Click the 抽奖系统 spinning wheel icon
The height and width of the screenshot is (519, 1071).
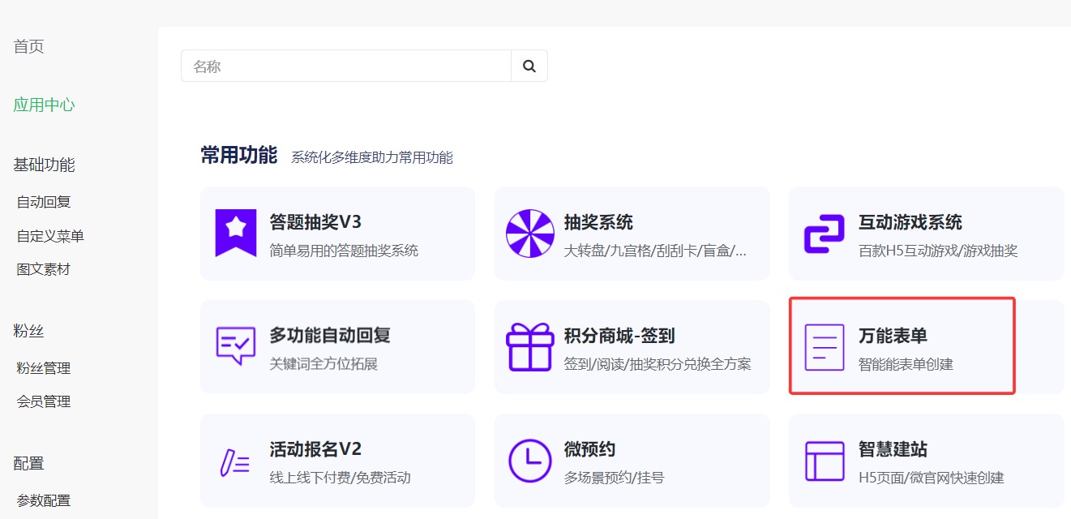click(529, 234)
